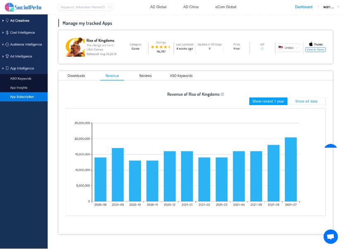Click the Manage my tracked Apps heading
Viewport: 344px width, 249px height.
coord(87,23)
